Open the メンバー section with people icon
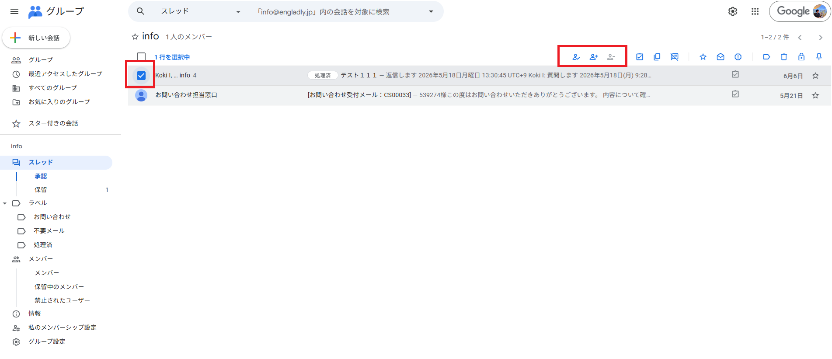The image size is (832, 359). [41, 259]
